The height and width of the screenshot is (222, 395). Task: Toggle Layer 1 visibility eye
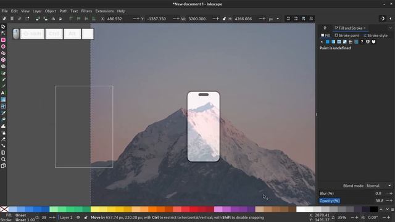pos(78,218)
